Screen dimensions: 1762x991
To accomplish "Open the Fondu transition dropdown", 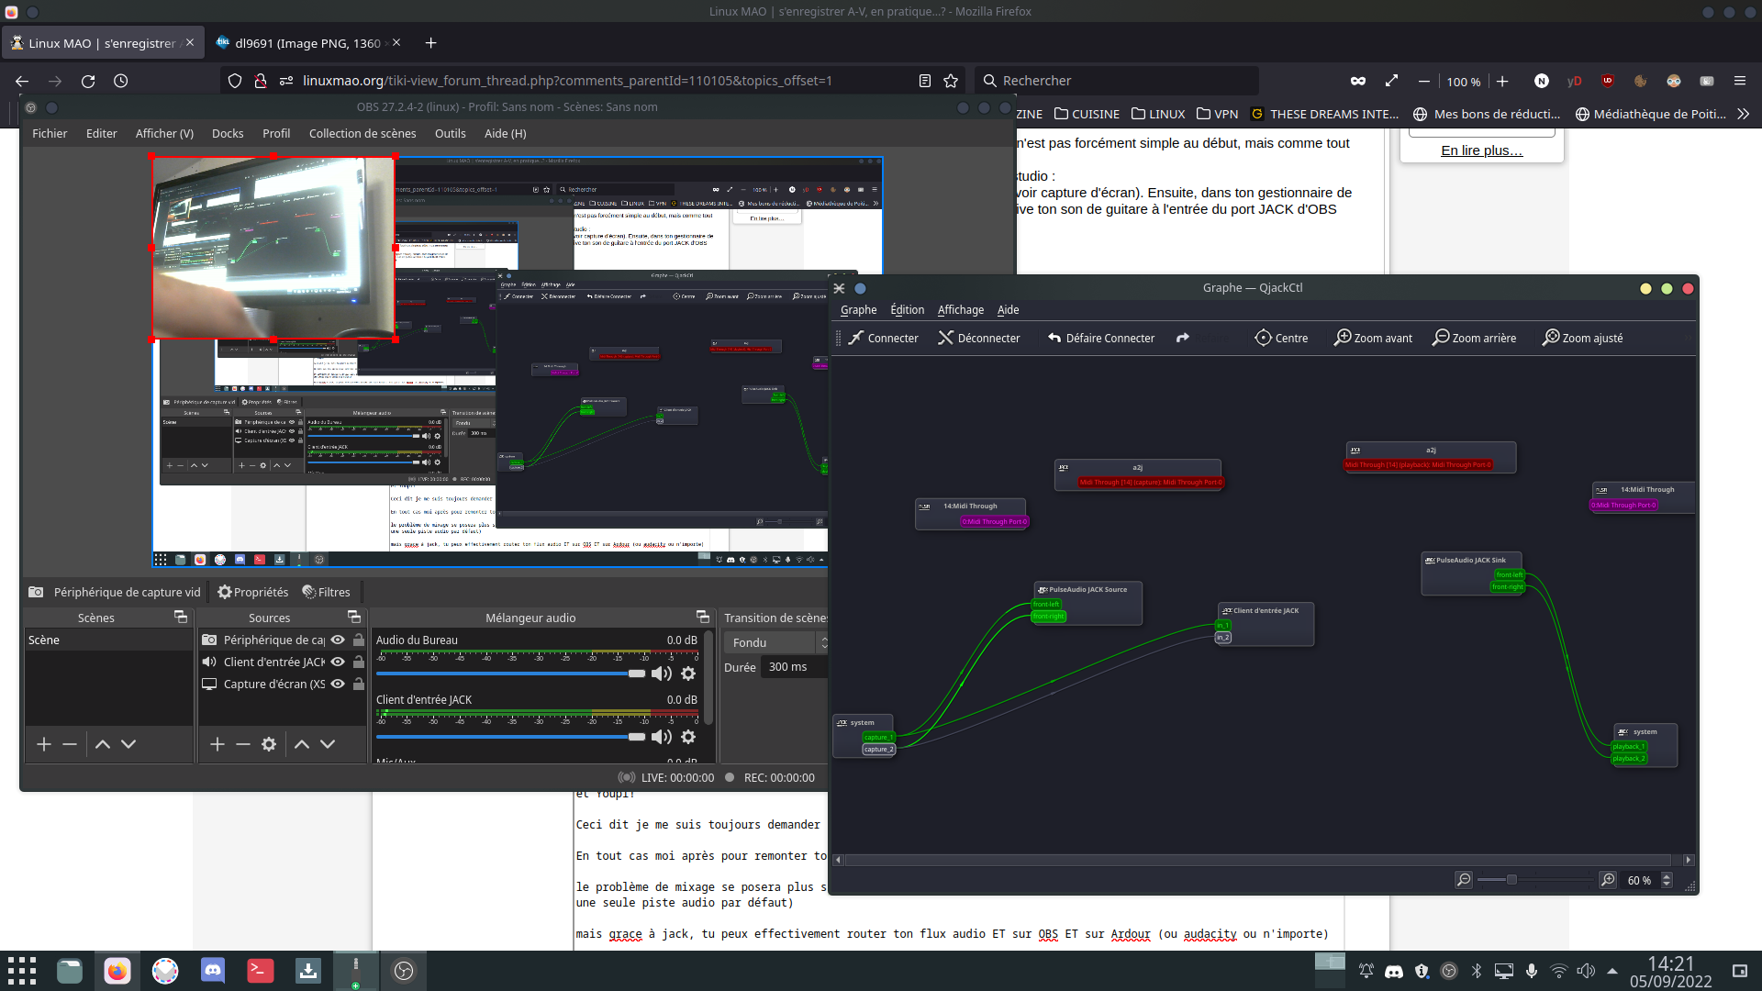I will click(x=775, y=642).
